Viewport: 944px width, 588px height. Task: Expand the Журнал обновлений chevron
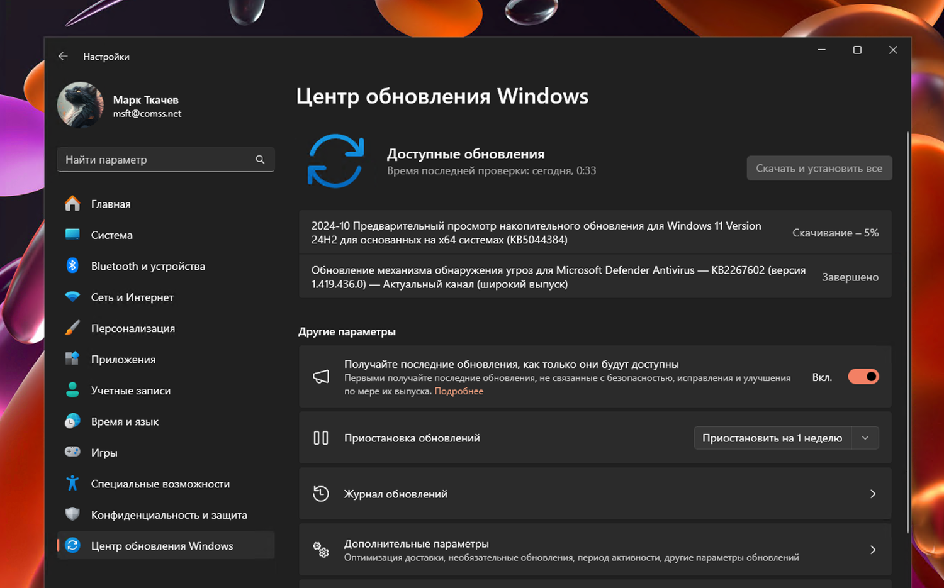873,494
